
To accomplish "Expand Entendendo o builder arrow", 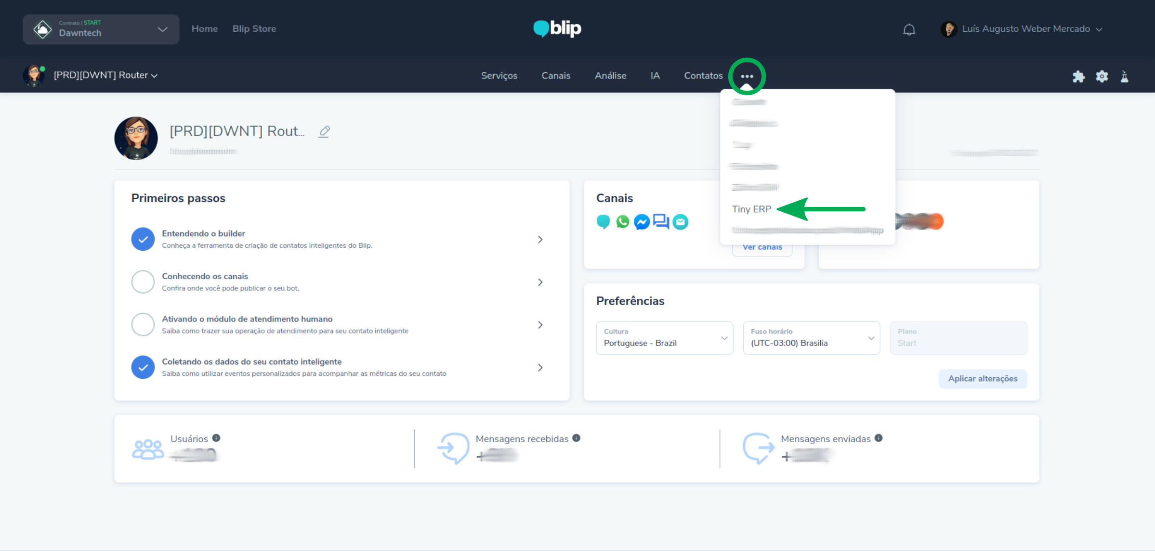I will 540,240.
